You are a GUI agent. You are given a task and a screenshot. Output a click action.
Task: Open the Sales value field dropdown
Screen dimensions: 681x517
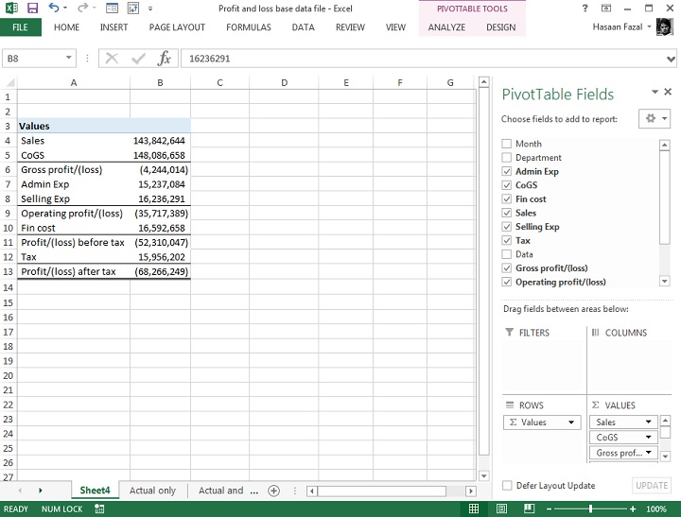pos(649,422)
